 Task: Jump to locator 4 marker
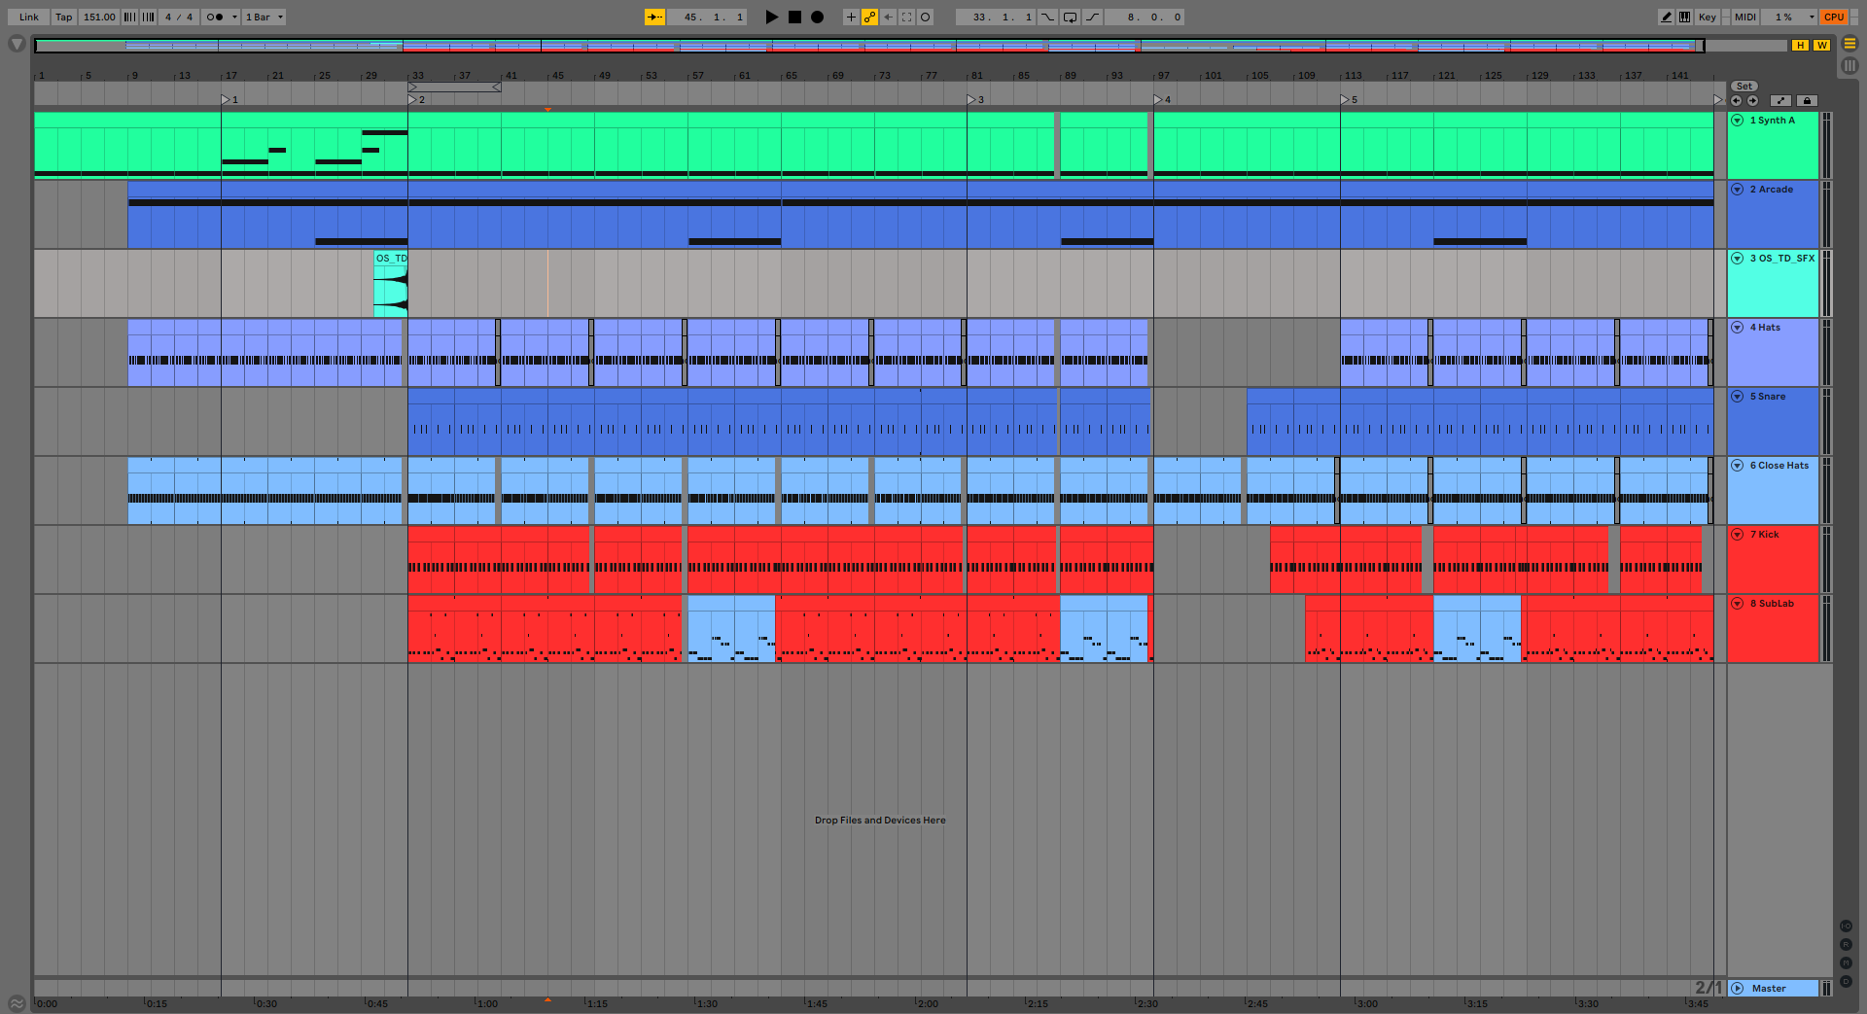pyautogui.click(x=1159, y=100)
